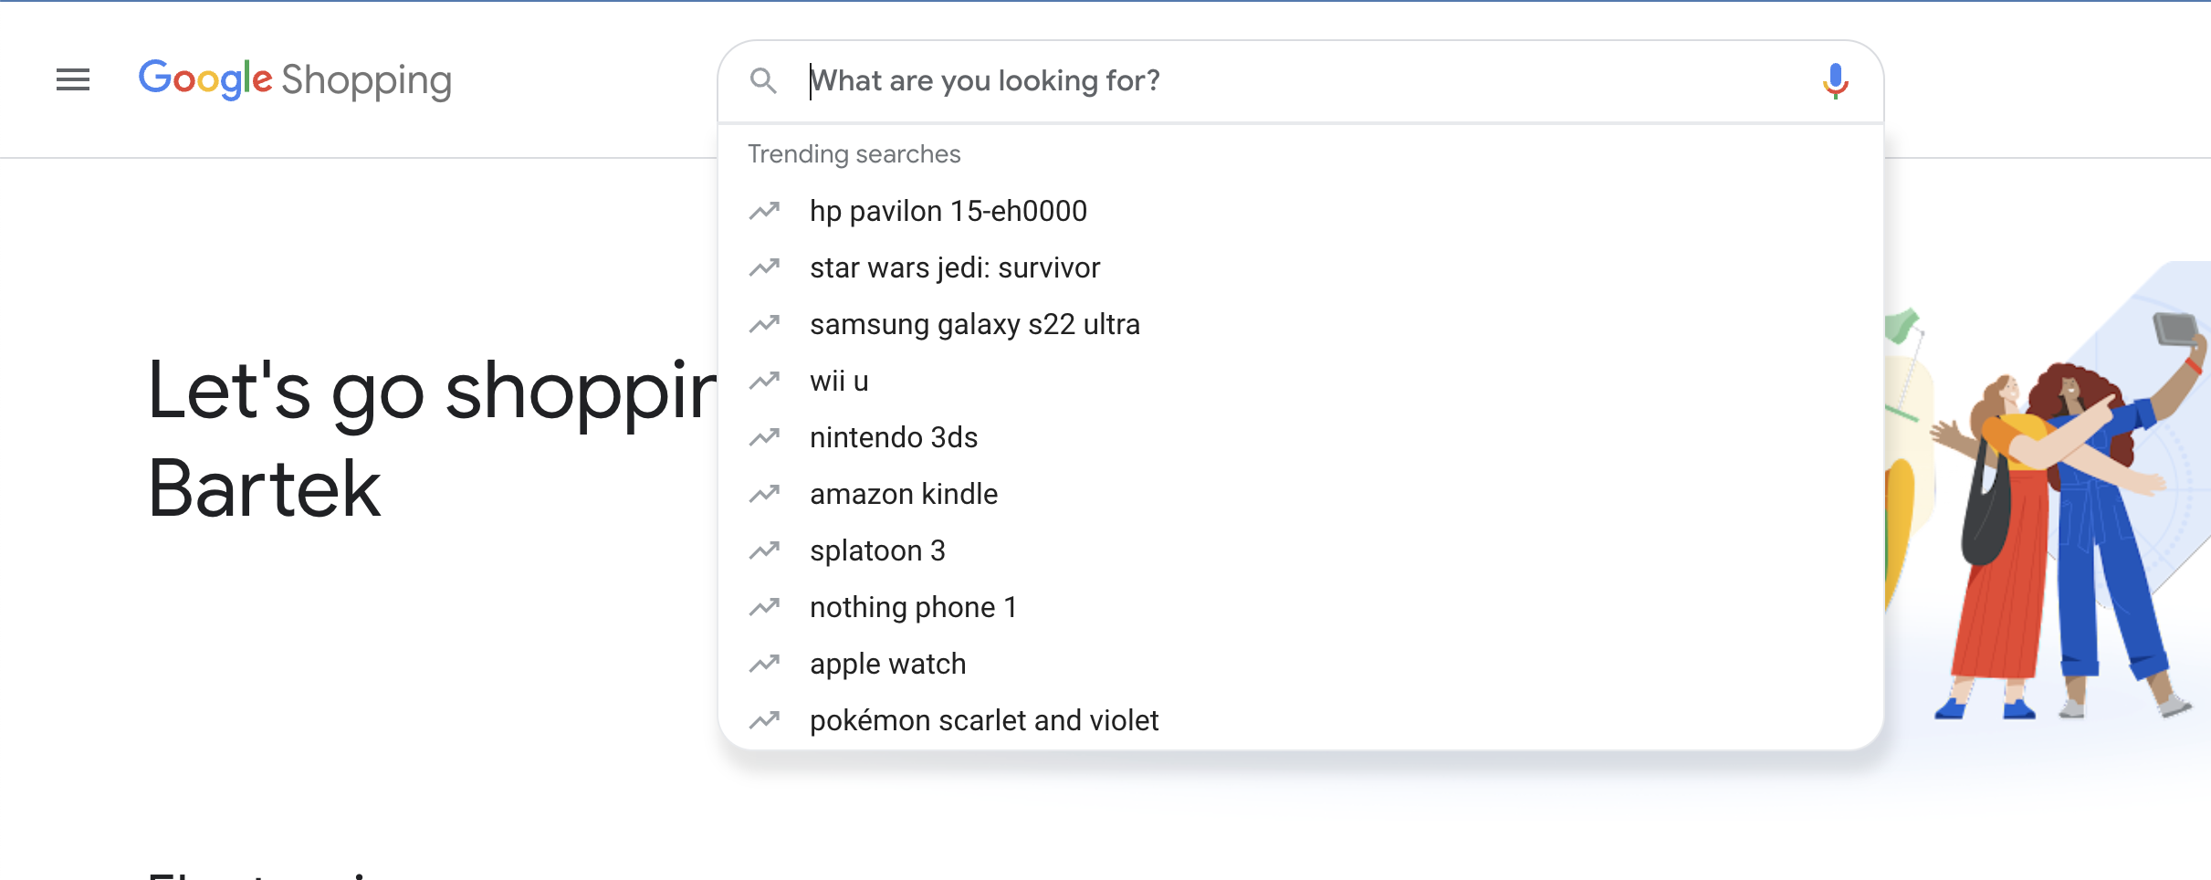Click the trending arrow next to wii u
The height and width of the screenshot is (880, 2211).
[764, 381]
